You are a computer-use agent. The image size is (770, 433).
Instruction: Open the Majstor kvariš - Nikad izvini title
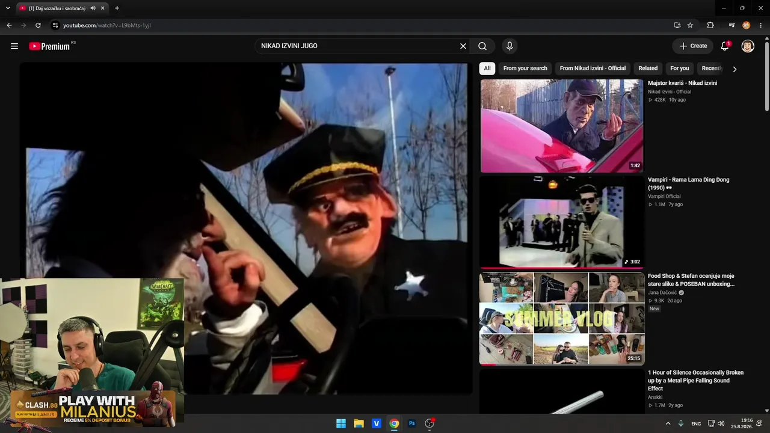tap(682, 83)
